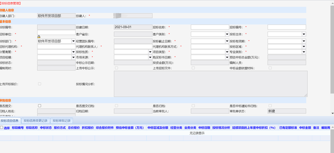Viewport: 334px width, 153px height.
Task: Open the 专业类别 dropdown
Action: [304, 52]
